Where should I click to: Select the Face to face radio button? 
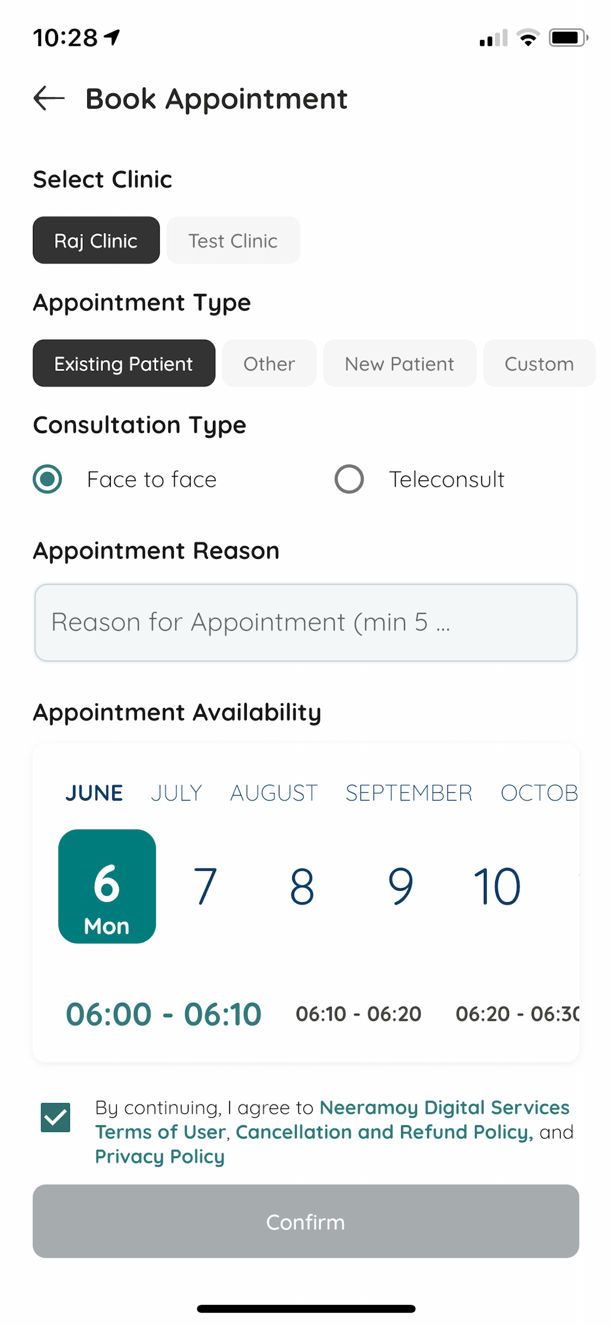pos(47,479)
